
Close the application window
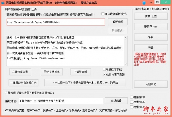click(x=165, y=2)
